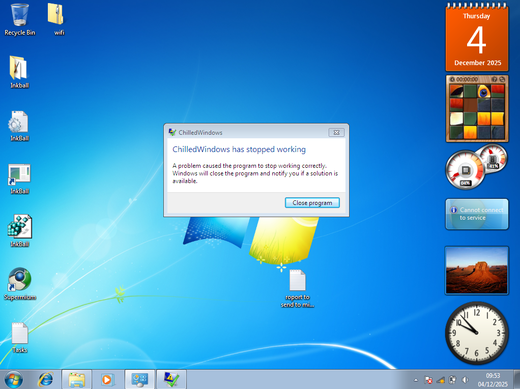520x389 pixels.
Task: Open the Action Center flag icon
Action: pos(428,380)
